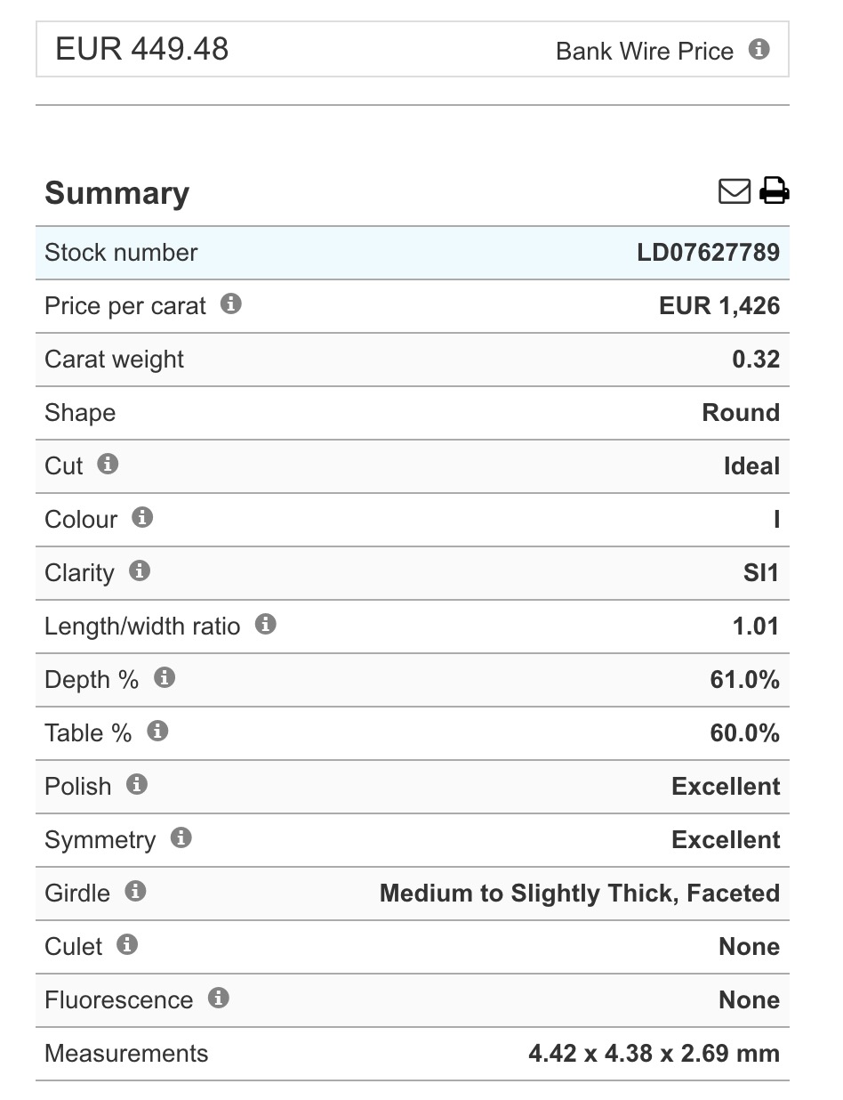Click the Fluorescence info icon
Viewport: 843px width, 1100px height.
(x=218, y=998)
